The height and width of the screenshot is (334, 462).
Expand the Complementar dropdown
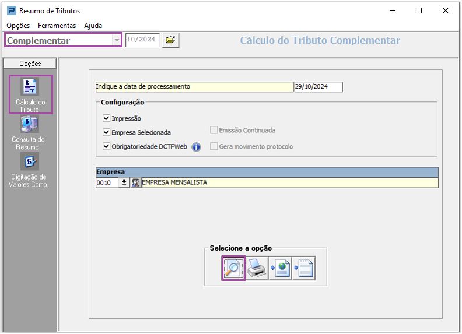click(117, 40)
